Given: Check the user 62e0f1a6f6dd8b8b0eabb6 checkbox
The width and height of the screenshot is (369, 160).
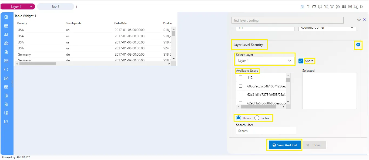Looking at the screenshot, I should tap(240, 103).
